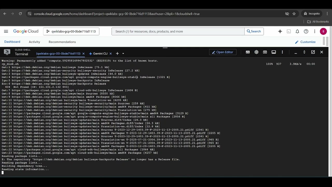
Task: Click the 'Warning: Permanently added' terminal line
Action: click(80, 61)
